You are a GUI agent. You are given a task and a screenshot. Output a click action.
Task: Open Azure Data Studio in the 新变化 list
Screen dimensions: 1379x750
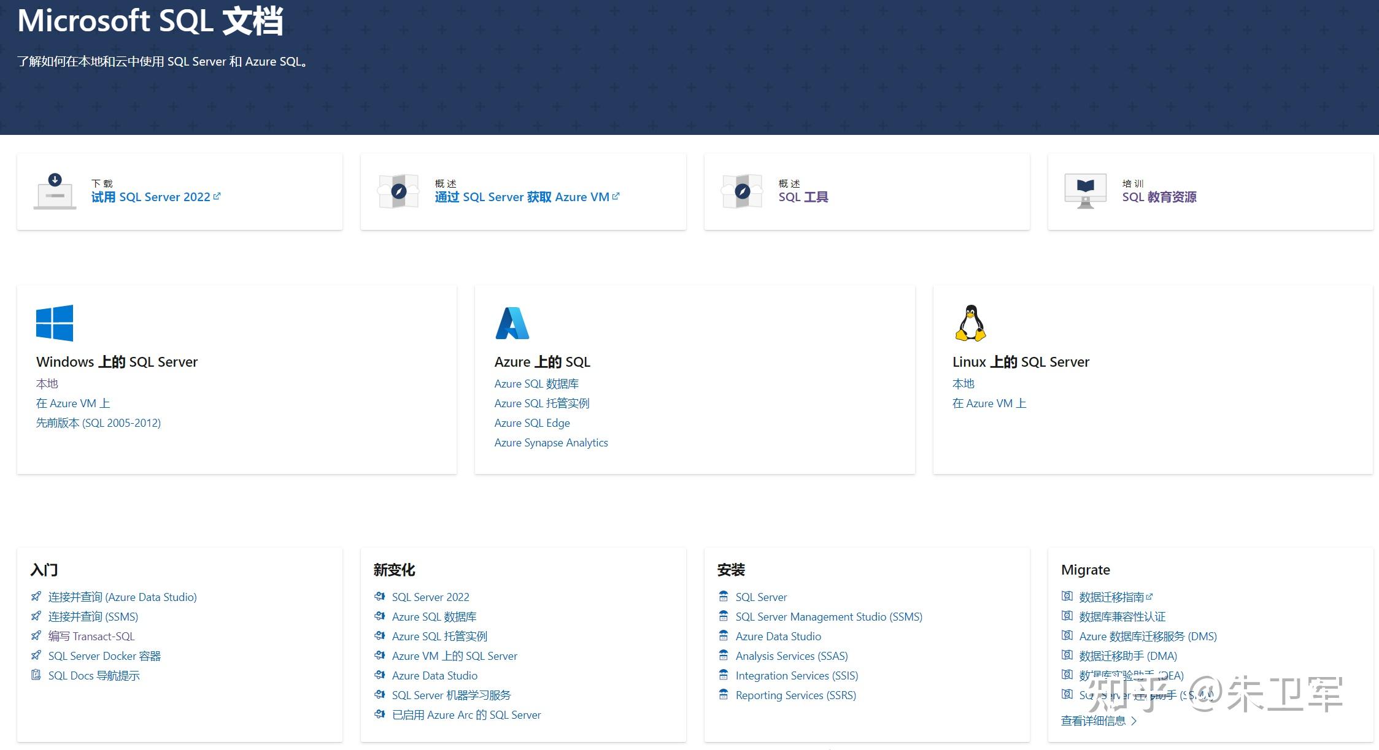point(435,676)
